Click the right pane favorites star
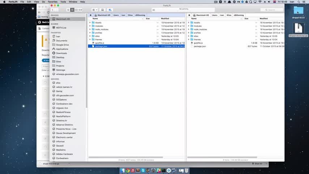The height and width of the screenshot is (174, 309). coord(189,15)
